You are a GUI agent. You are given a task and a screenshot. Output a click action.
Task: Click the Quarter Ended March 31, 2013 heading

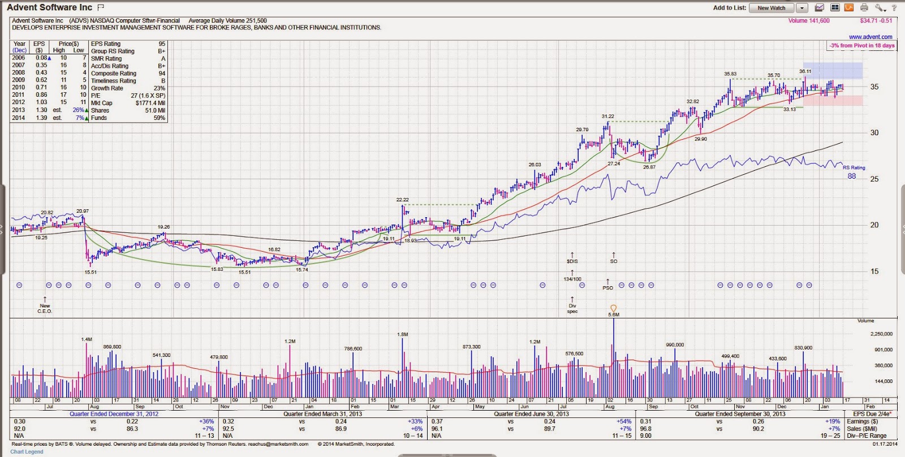coord(322,414)
